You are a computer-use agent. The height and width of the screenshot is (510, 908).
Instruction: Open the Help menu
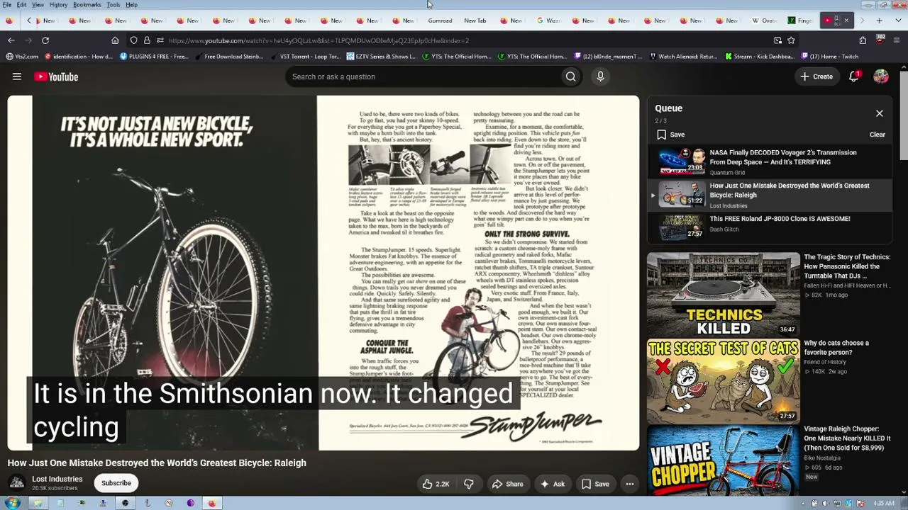(x=131, y=5)
